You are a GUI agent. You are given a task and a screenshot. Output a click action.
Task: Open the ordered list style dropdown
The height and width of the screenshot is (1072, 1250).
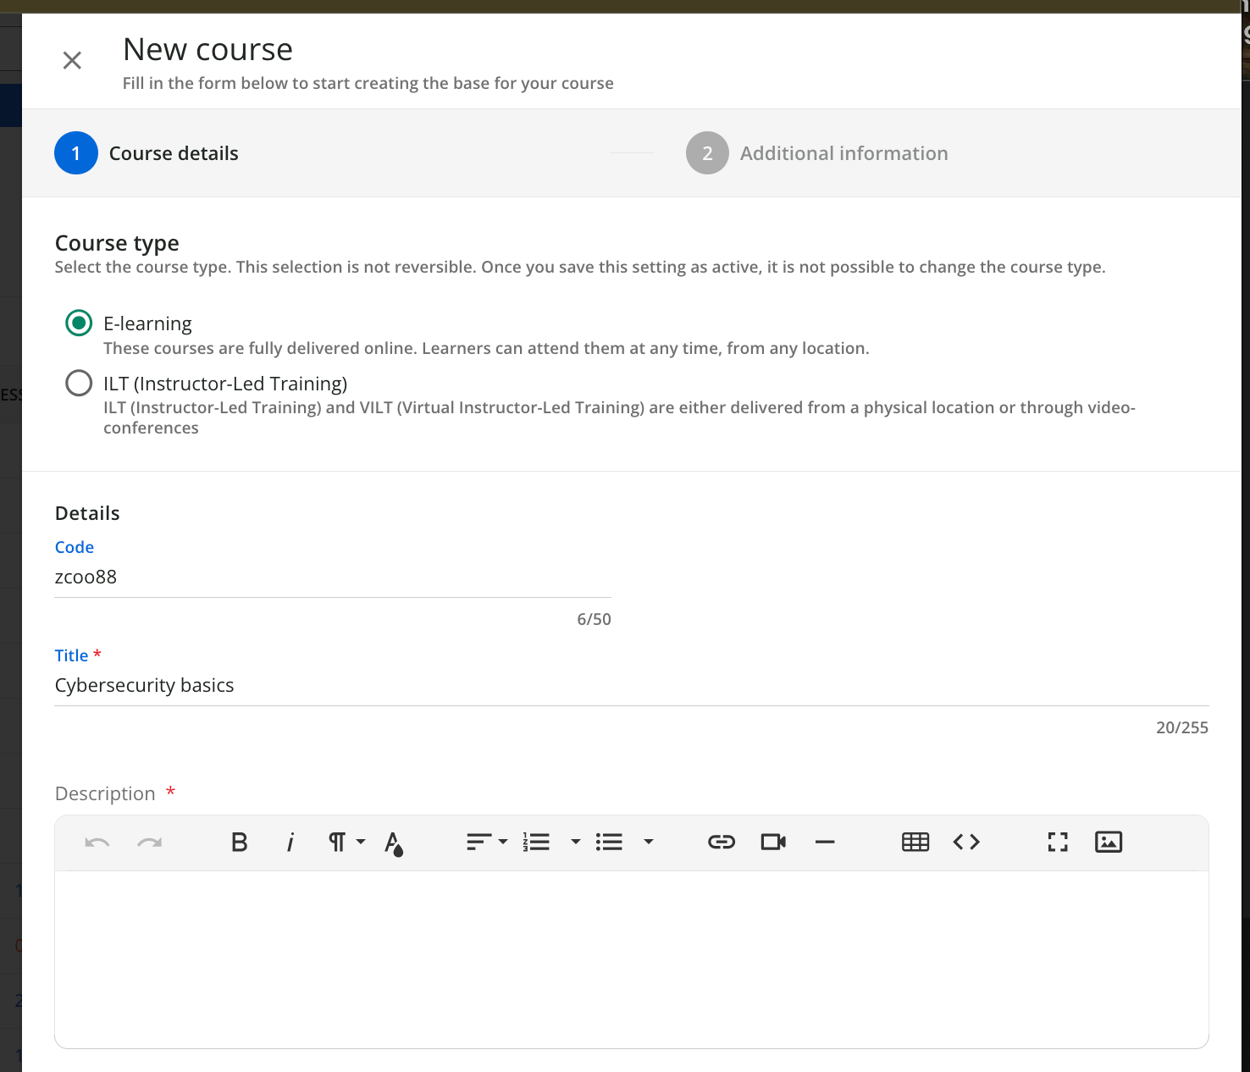pyautogui.click(x=576, y=842)
